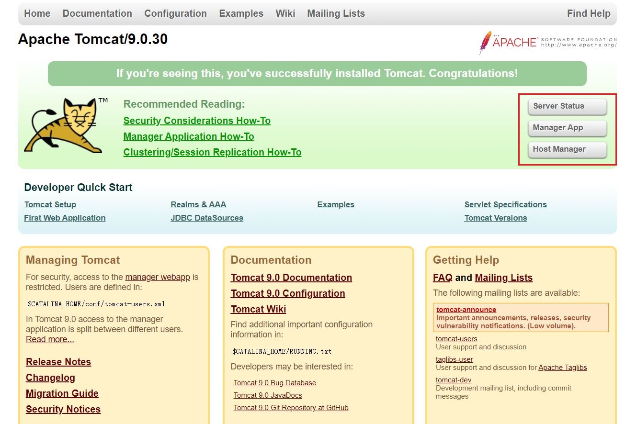Screen dimensions: 637x424
Task: Open Security Considerations How-To link
Action: coord(197,121)
